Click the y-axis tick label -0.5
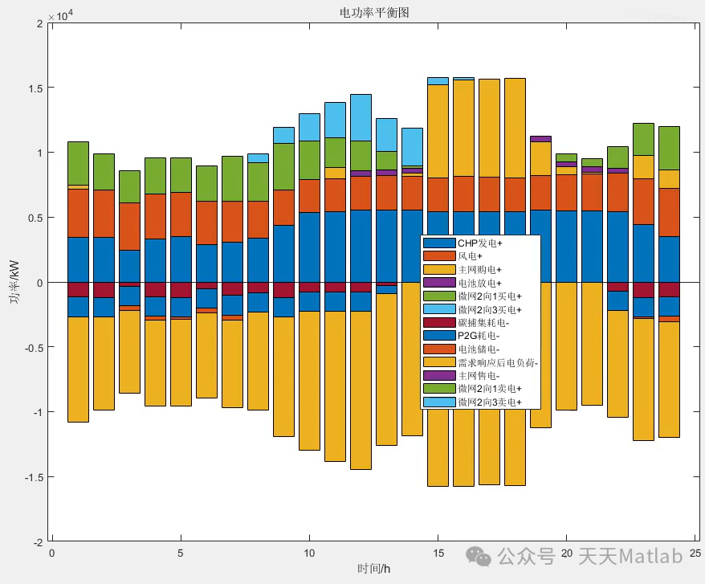The width and height of the screenshot is (705, 584). (34, 349)
